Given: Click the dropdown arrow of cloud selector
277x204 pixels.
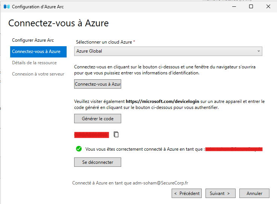Looking at the screenshot, I should (259, 51).
